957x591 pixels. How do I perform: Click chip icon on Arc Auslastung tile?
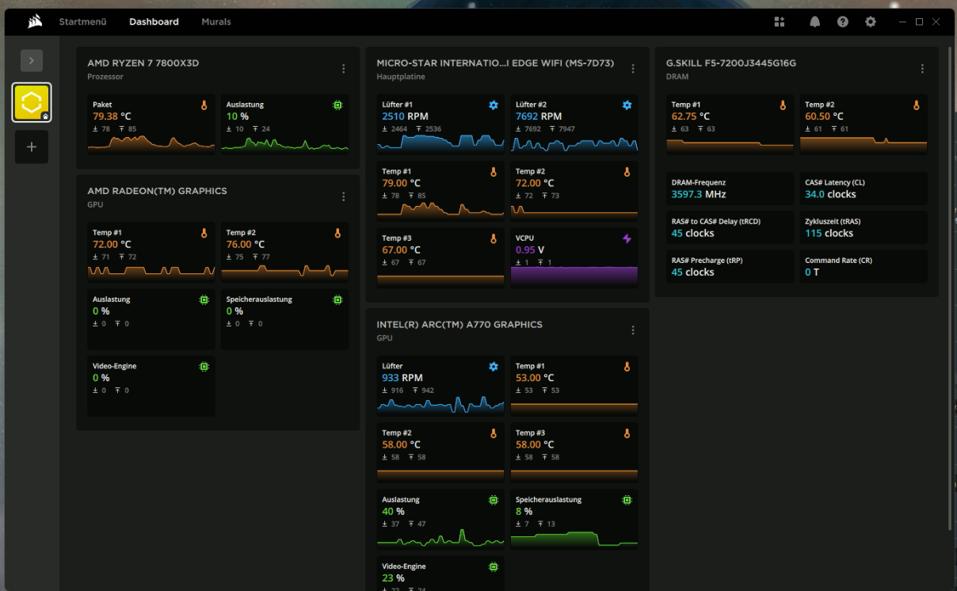pyautogui.click(x=494, y=500)
